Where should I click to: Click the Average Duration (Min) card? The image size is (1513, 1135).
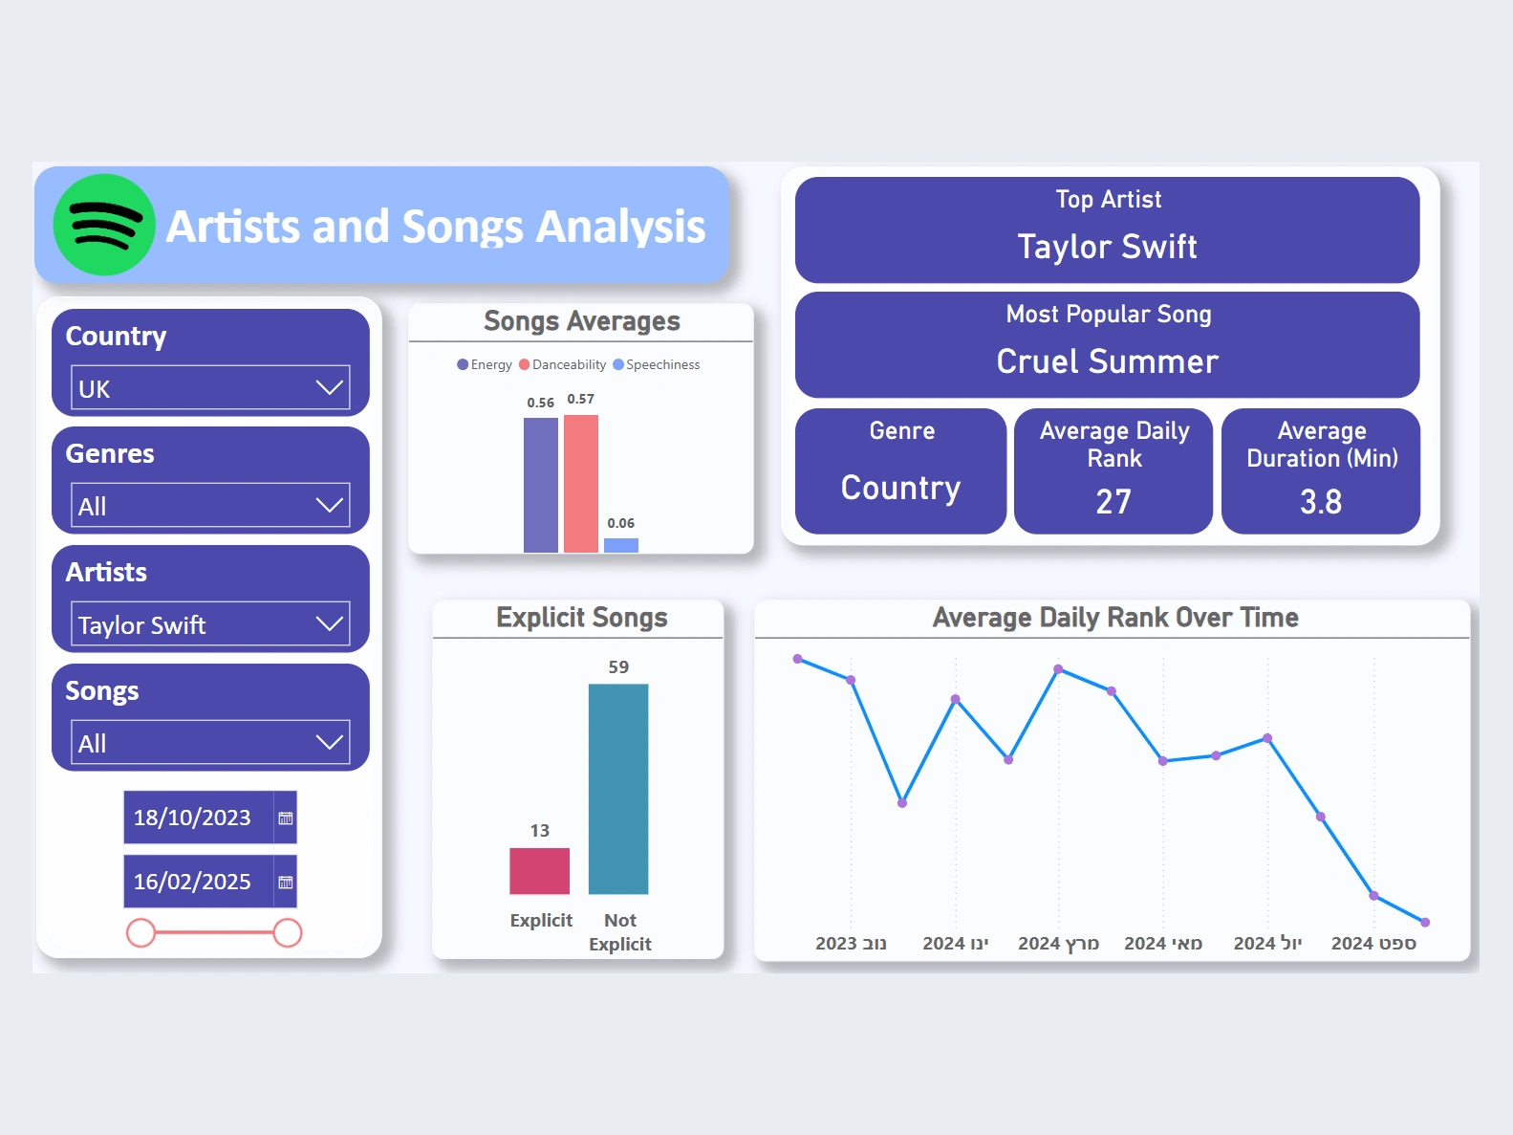(1321, 470)
